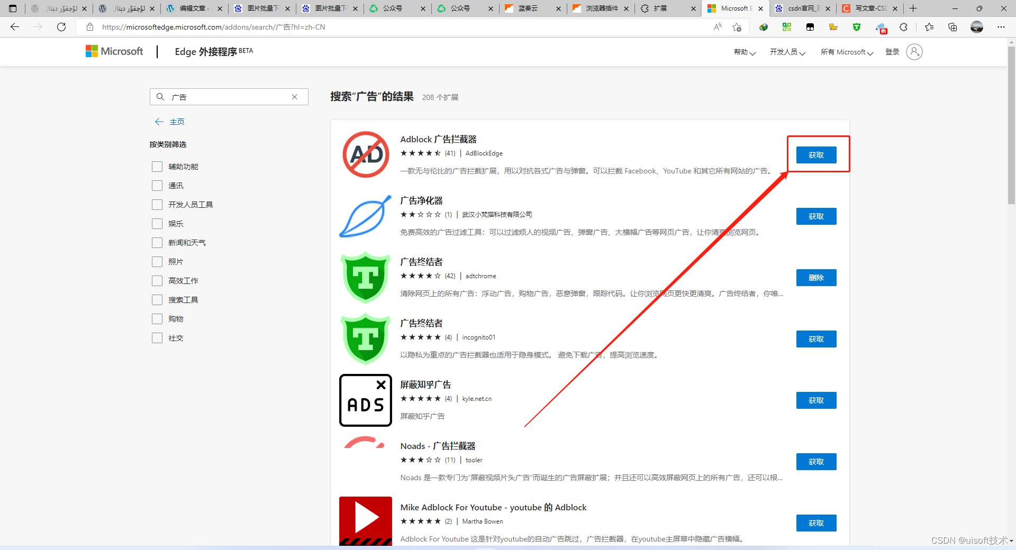The width and height of the screenshot is (1016, 550).
Task: Remove the adtchrome 广告终结者 extension
Action: pyautogui.click(x=816, y=278)
